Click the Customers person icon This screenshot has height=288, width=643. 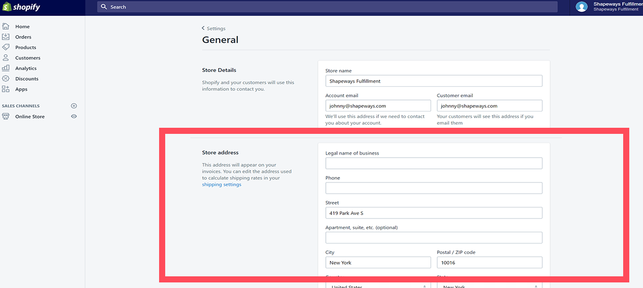pos(6,58)
